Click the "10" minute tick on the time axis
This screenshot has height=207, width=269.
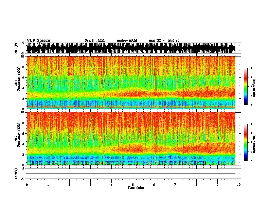tap(239, 184)
